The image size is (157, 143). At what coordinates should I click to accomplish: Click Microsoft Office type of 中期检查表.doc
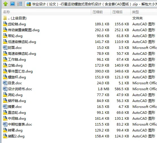tap(145, 124)
